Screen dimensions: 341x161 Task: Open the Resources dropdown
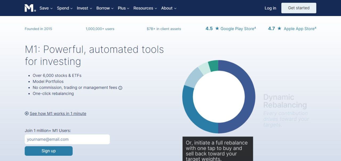pyautogui.click(x=145, y=8)
